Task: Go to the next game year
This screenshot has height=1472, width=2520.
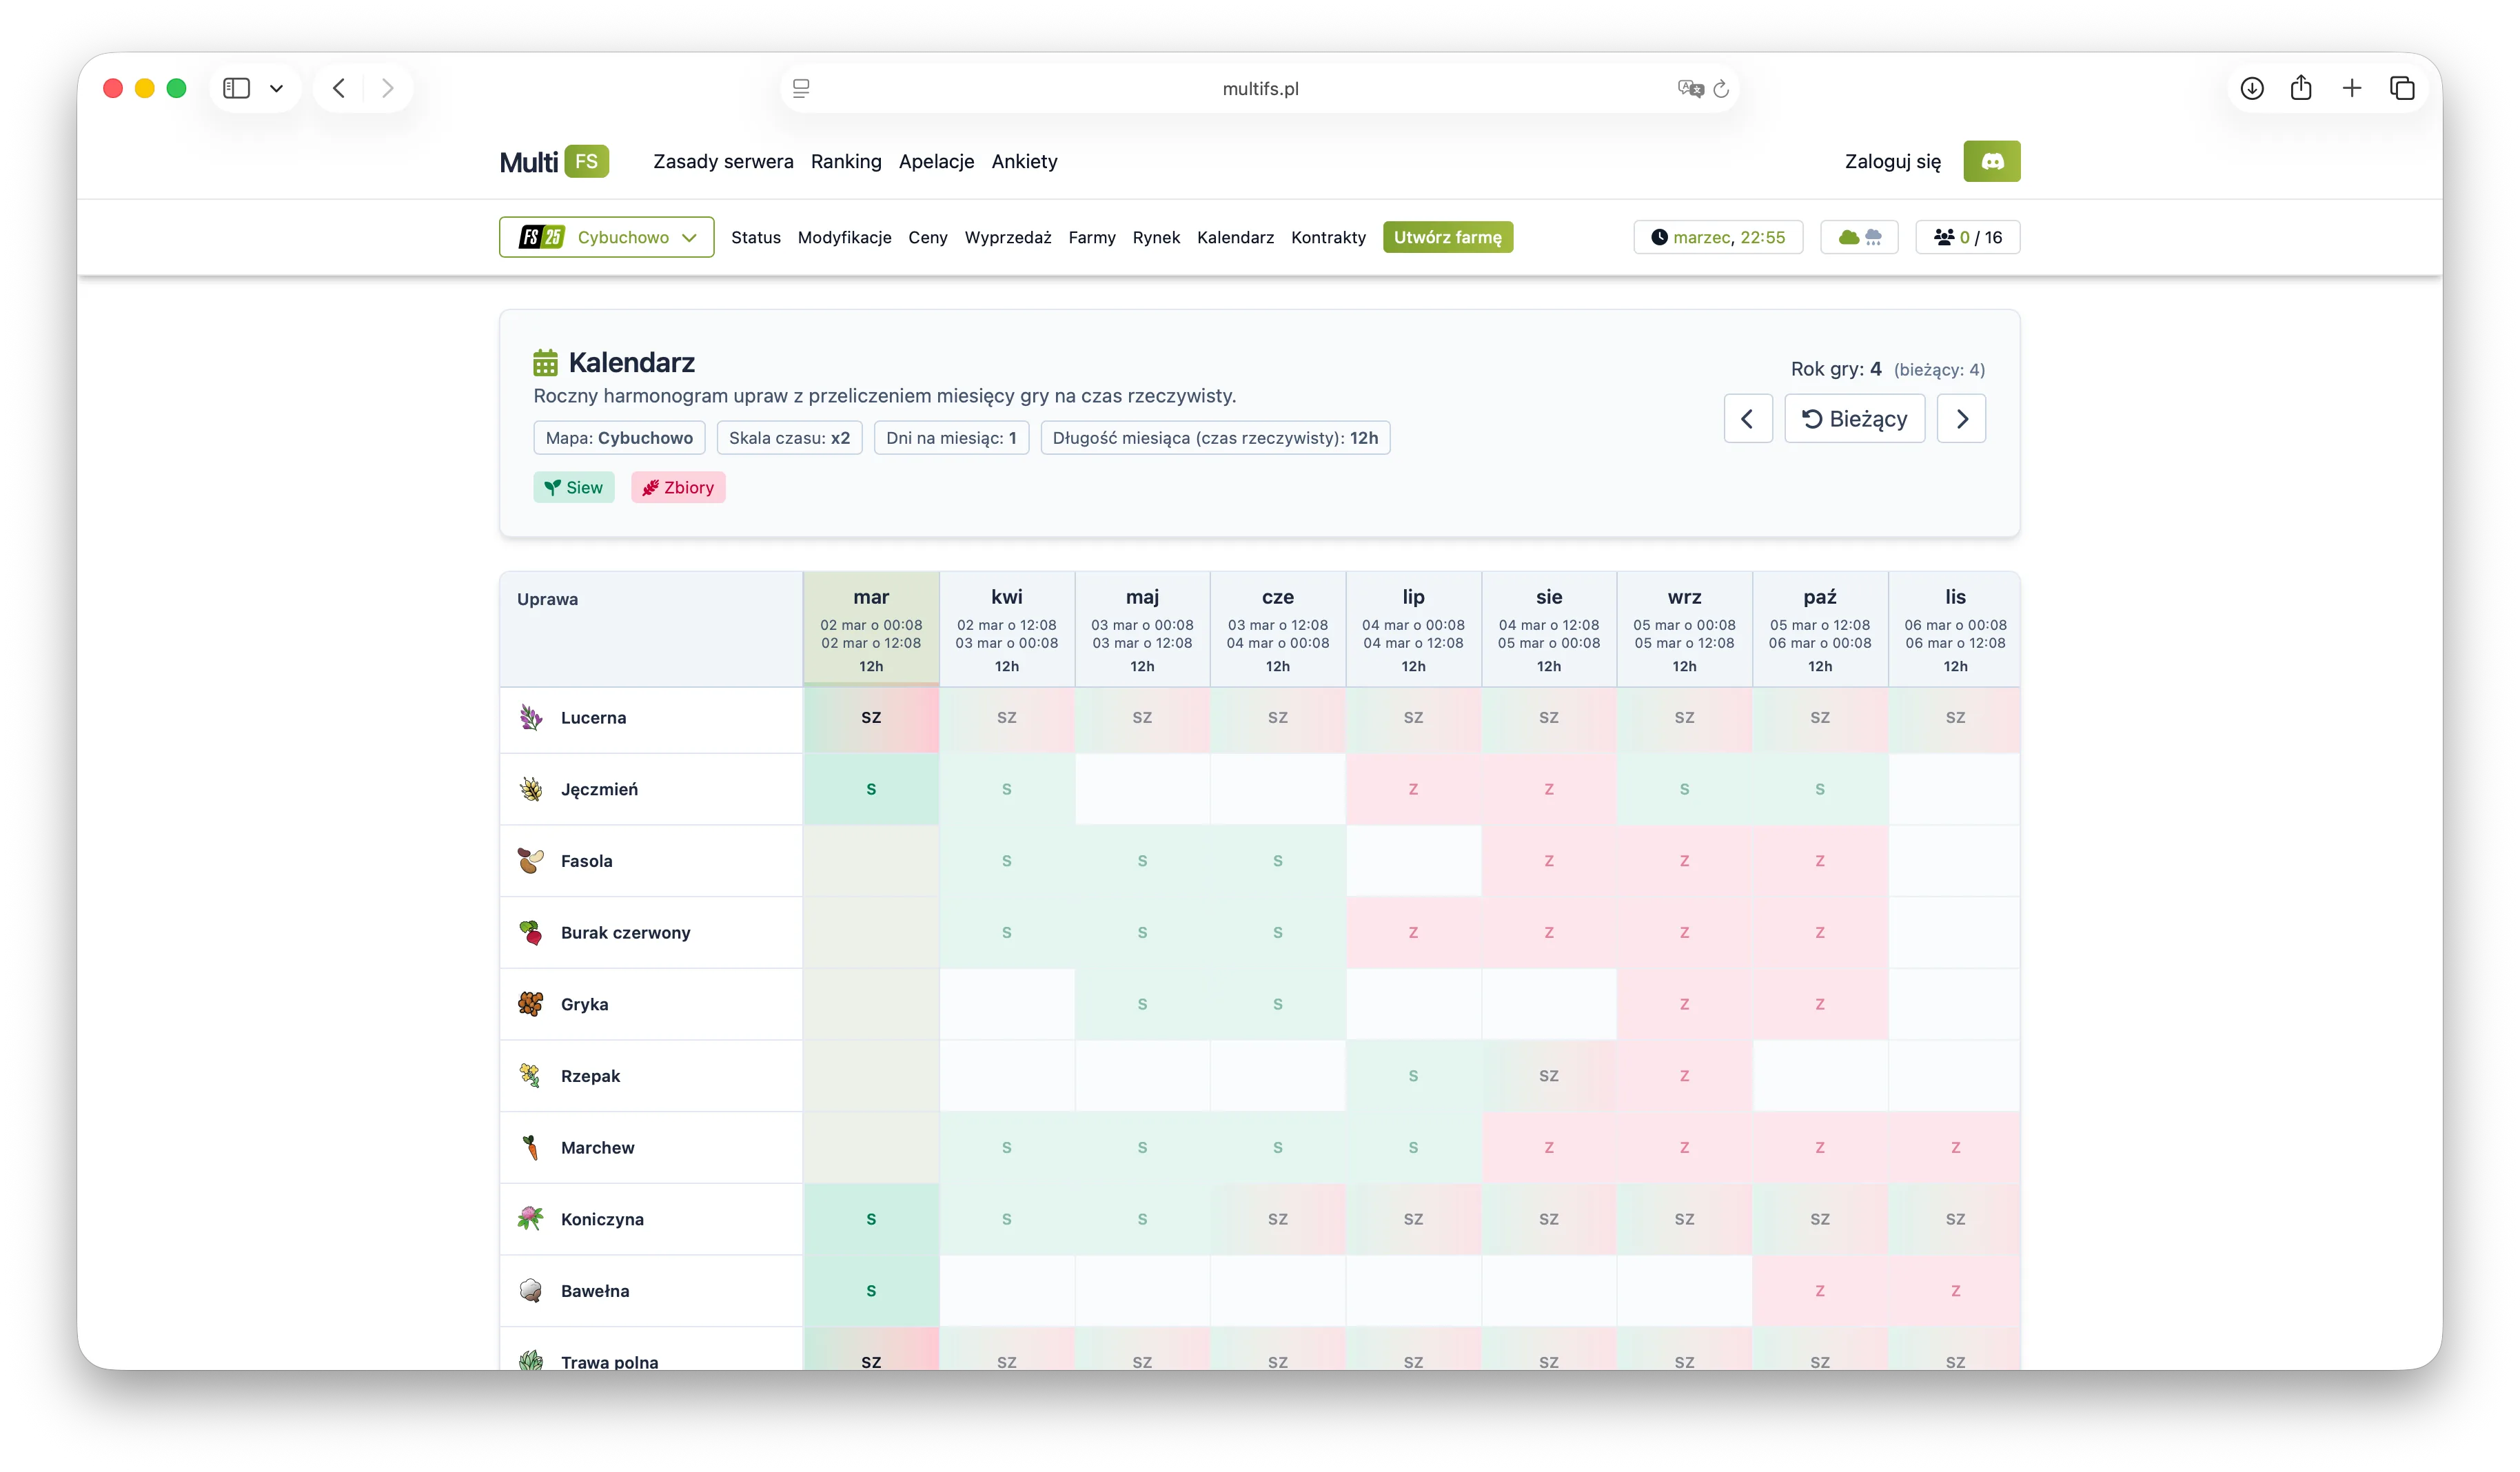Action: click(x=1961, y=418)
